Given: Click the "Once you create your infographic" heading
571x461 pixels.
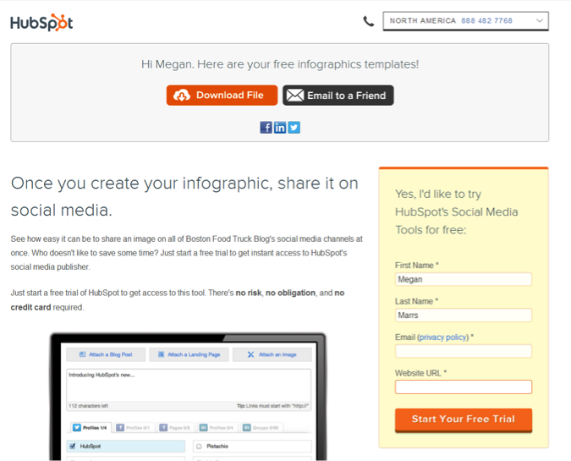Looking at the screenshot, I should pos(184,196).
